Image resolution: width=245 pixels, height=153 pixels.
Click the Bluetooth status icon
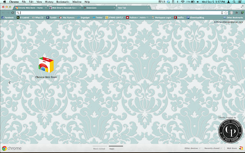point(178,2)
